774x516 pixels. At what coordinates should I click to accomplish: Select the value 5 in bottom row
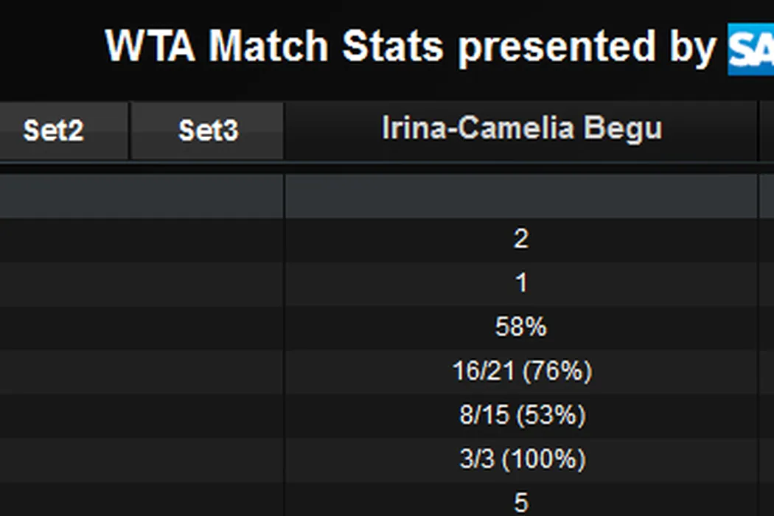pyautogui.click(x=521, y=503)
